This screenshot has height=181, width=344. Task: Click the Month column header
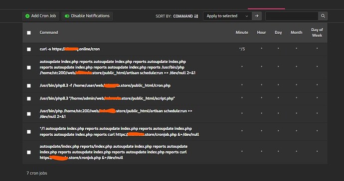coord(296,32)
